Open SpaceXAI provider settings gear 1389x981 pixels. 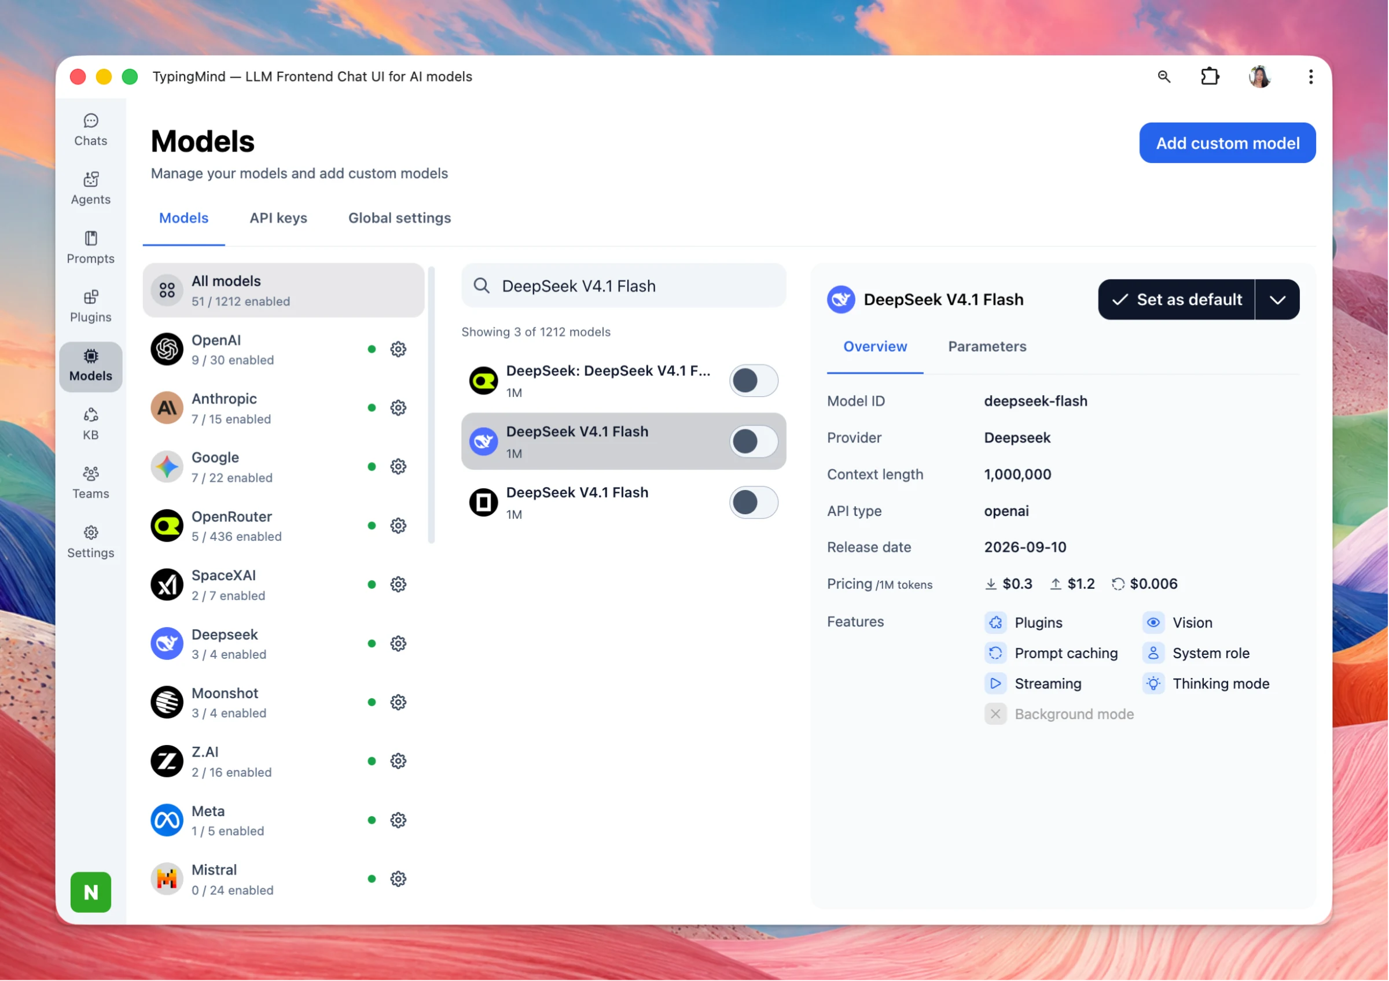coord(398,584)
